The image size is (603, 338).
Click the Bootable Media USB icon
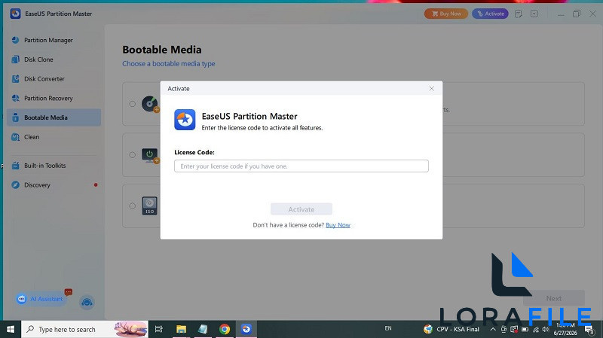[15, 117]
